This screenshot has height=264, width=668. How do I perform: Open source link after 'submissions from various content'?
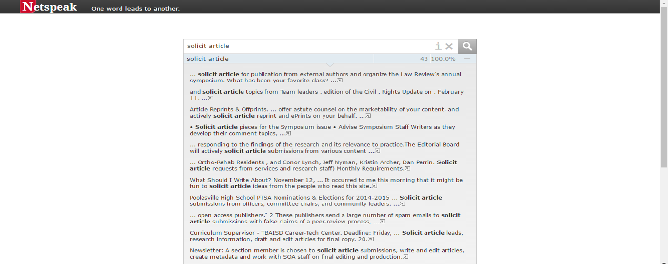point(377,151)
